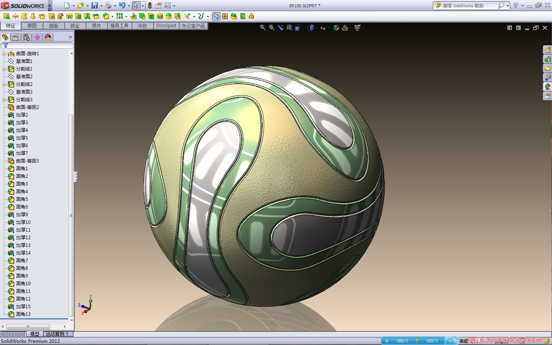Switch to the 钣金 tab
Viewport: 552px width, 345px height.
click(75, 26)
